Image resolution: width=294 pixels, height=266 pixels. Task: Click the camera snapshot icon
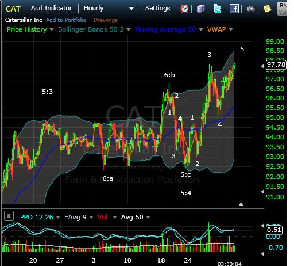(x=251, y=9)
